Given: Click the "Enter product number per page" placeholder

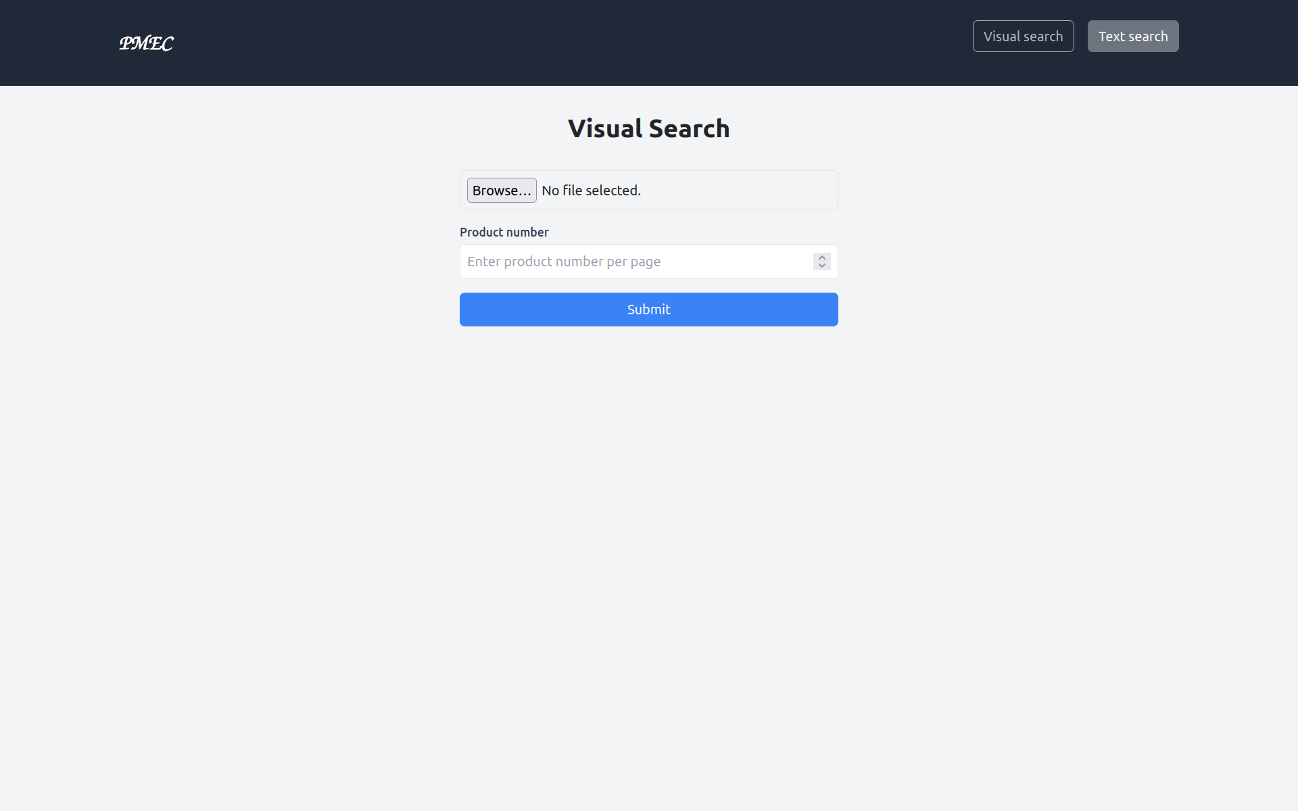Looking at the screenshot, I should point(563,262).
